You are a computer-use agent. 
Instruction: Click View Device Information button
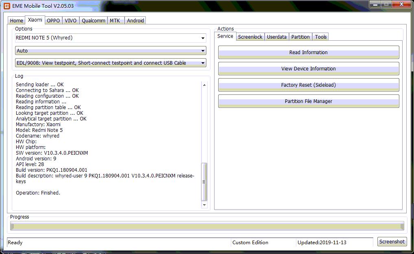[309, 69]
